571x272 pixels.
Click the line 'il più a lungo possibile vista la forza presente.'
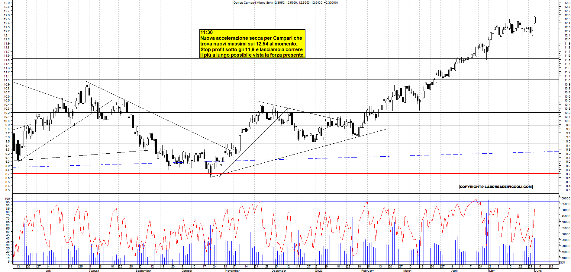click(252, 55)
